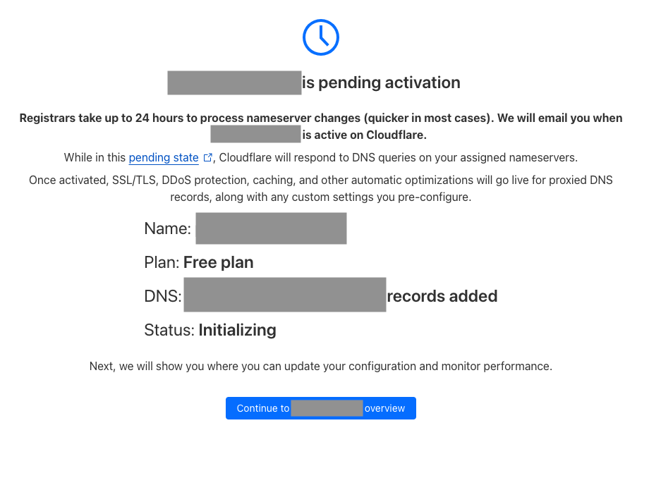Click the redacted value next to Name
Viewport: 649px width, 478px height.
(x=271, y=228)
